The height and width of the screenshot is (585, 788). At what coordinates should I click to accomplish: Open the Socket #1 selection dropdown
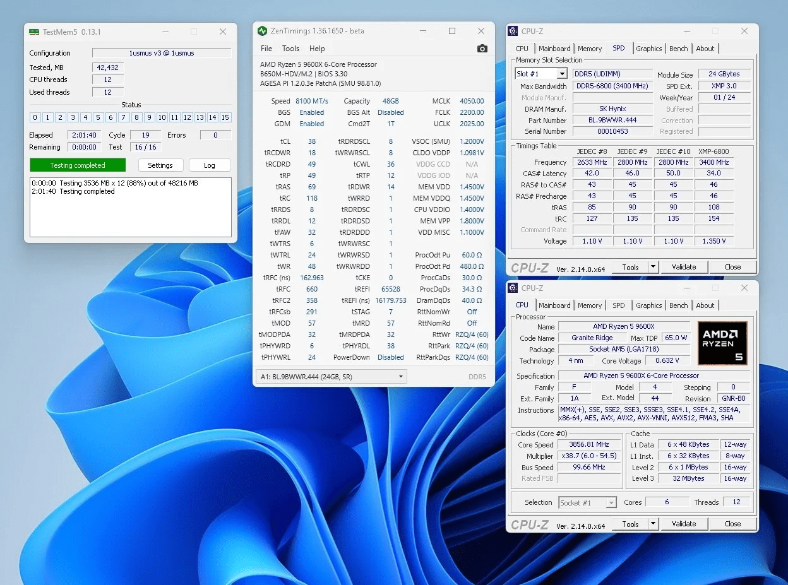tap(587, 502)
